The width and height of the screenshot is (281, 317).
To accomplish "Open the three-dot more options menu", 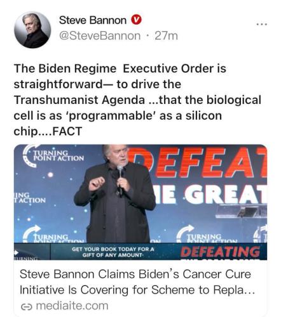I will click(262, 24).
